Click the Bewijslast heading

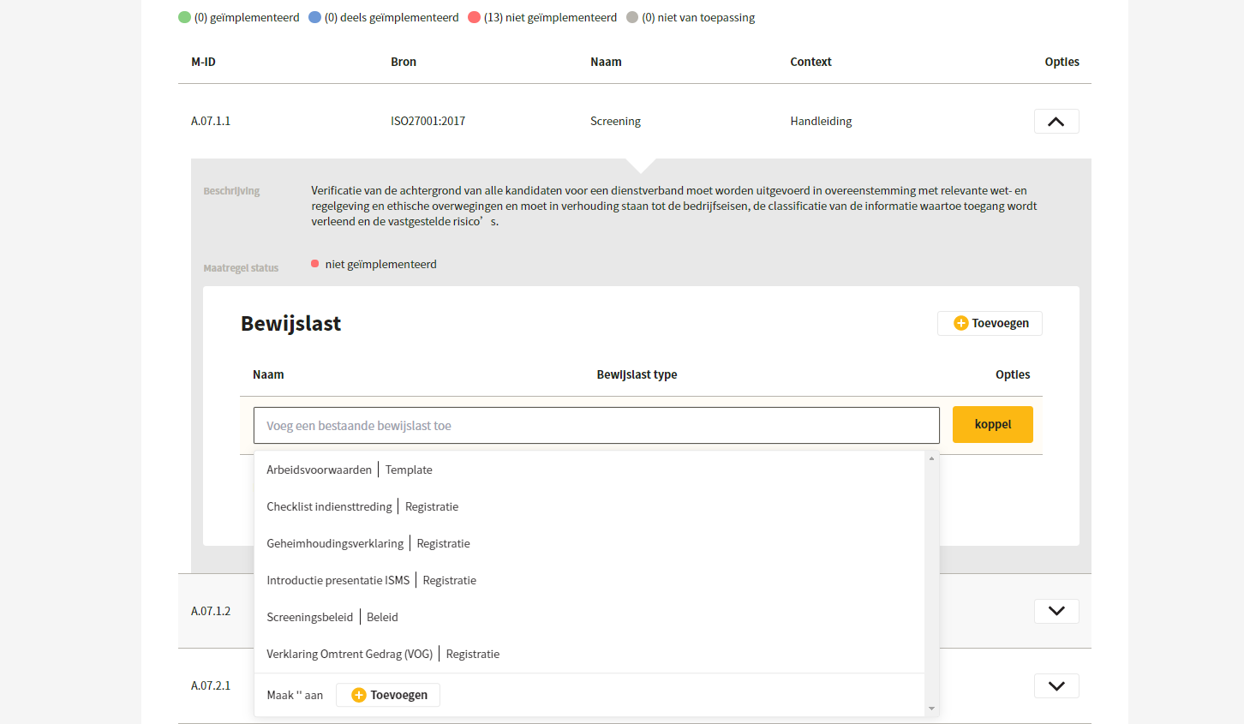pyautogui.click(x=290, y=323)
